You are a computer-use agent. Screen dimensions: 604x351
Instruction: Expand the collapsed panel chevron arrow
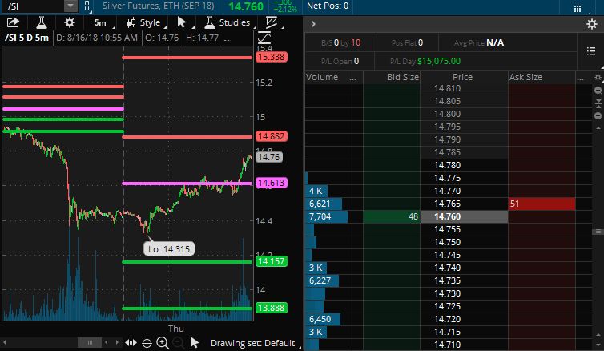point(313,24)
